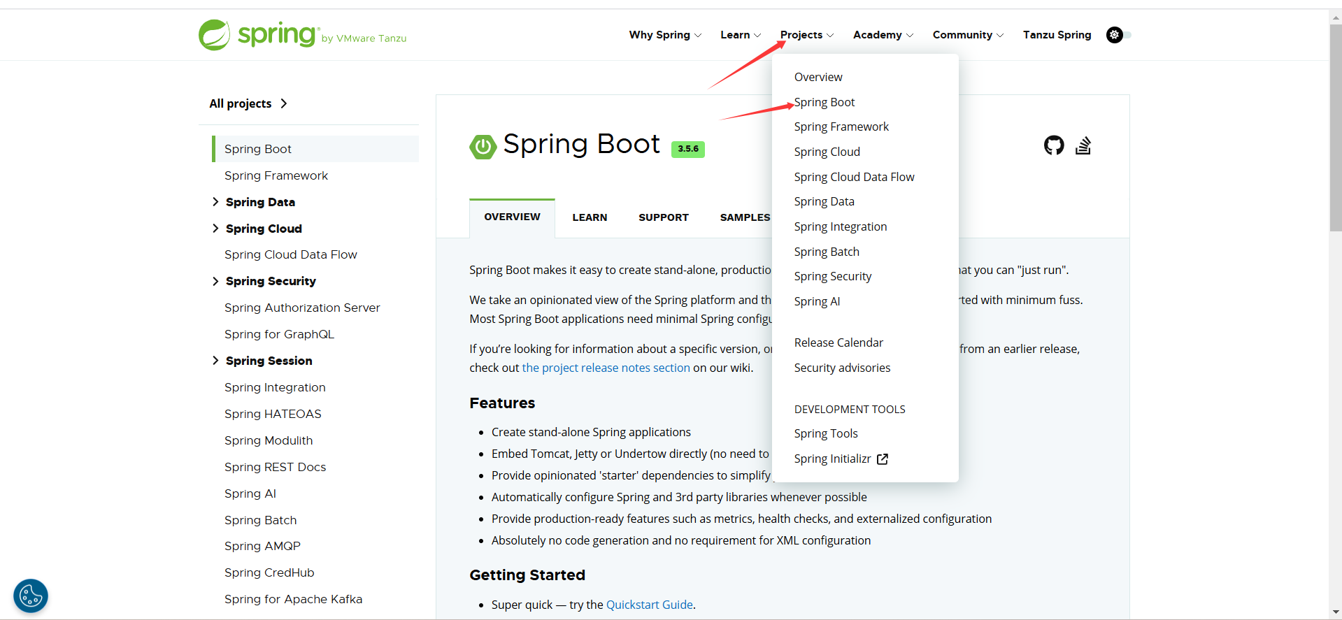Open Spring Tools from the Projects menu

click(x=826, y=433)
